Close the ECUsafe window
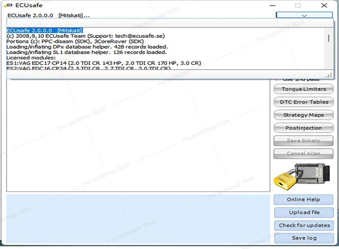The image size is (339, 249). [324, 5]
